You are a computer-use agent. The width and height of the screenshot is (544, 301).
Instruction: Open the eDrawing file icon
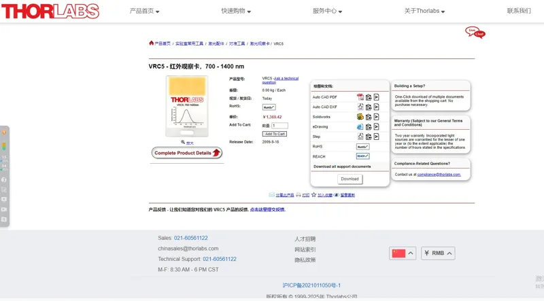tap(360, 126)
